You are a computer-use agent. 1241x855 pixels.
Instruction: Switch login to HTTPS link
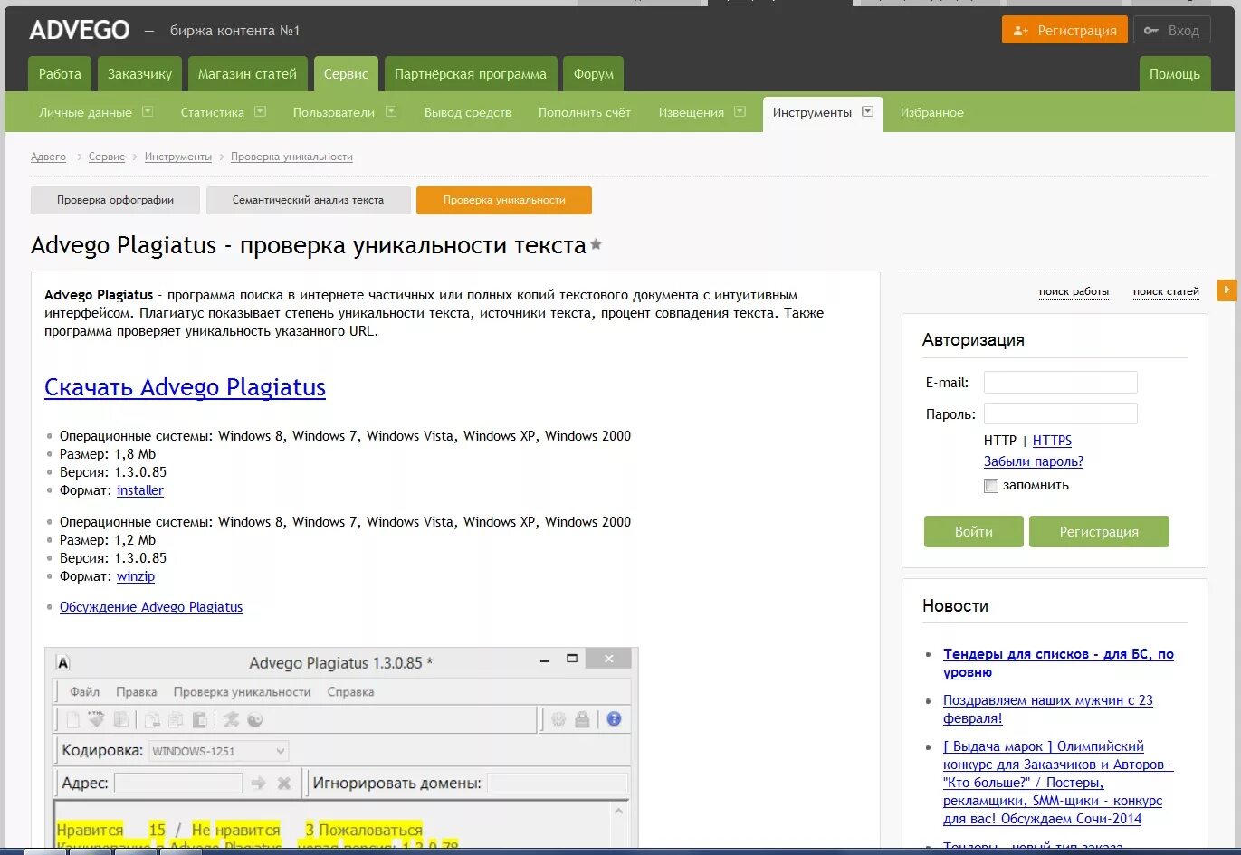click(1052, 441)
